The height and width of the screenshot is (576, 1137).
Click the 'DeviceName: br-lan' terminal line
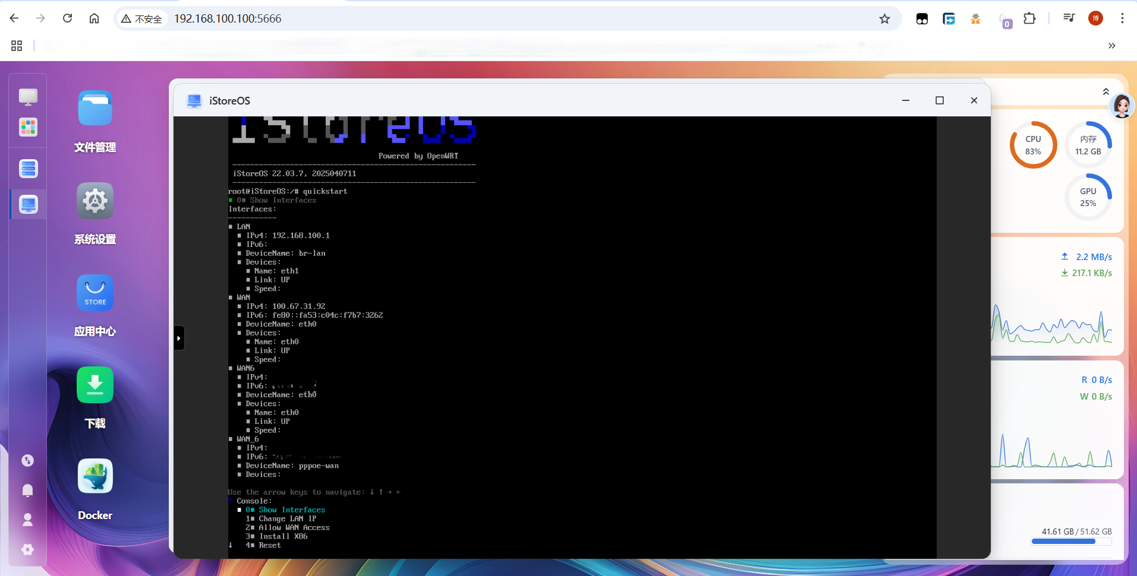click(285, 254)
